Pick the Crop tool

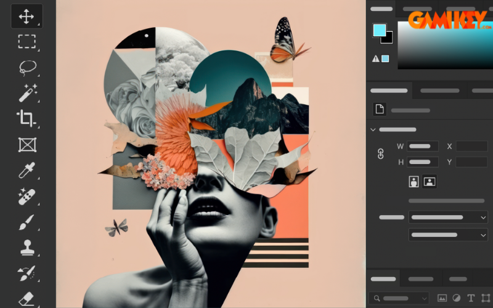coord(26,118)
